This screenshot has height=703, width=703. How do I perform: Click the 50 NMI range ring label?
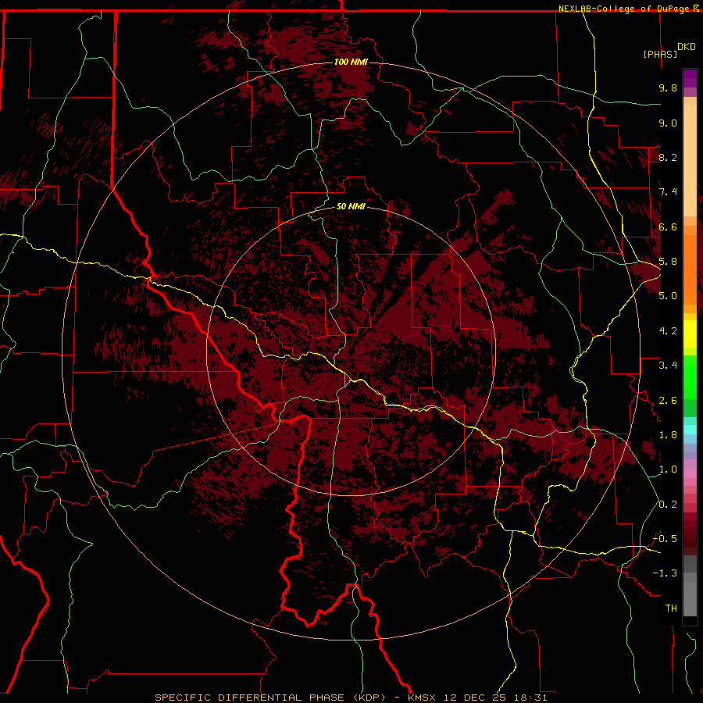tap(351, 206)
